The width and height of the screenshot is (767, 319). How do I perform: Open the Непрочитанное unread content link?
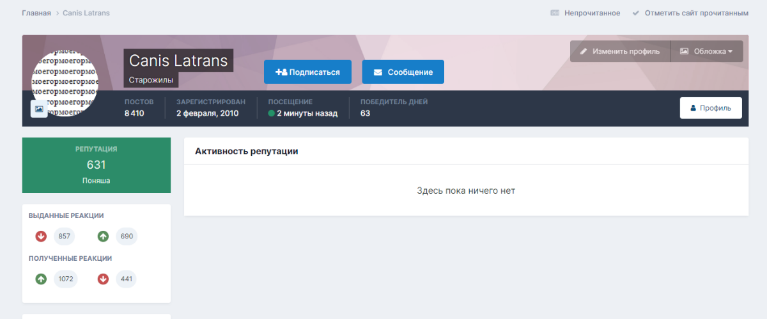[585, 13]
